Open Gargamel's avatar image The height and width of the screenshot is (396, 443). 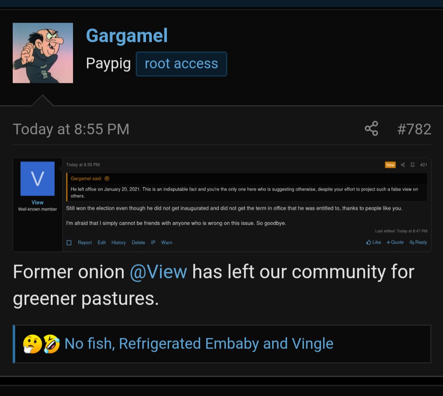[43, 53]
